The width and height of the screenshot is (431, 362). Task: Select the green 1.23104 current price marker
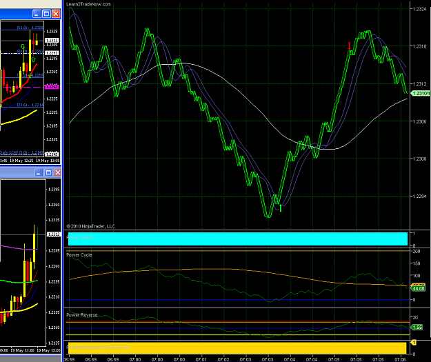[x=421, y=94]
